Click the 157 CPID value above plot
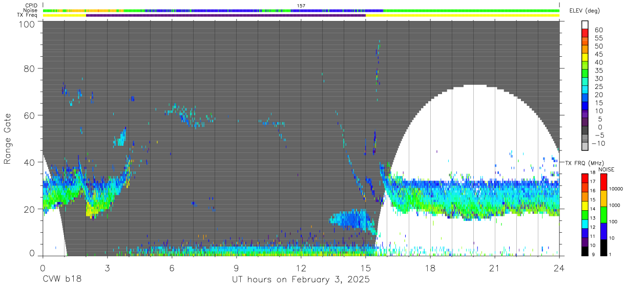The image size is (629, 290). (301, 6)
